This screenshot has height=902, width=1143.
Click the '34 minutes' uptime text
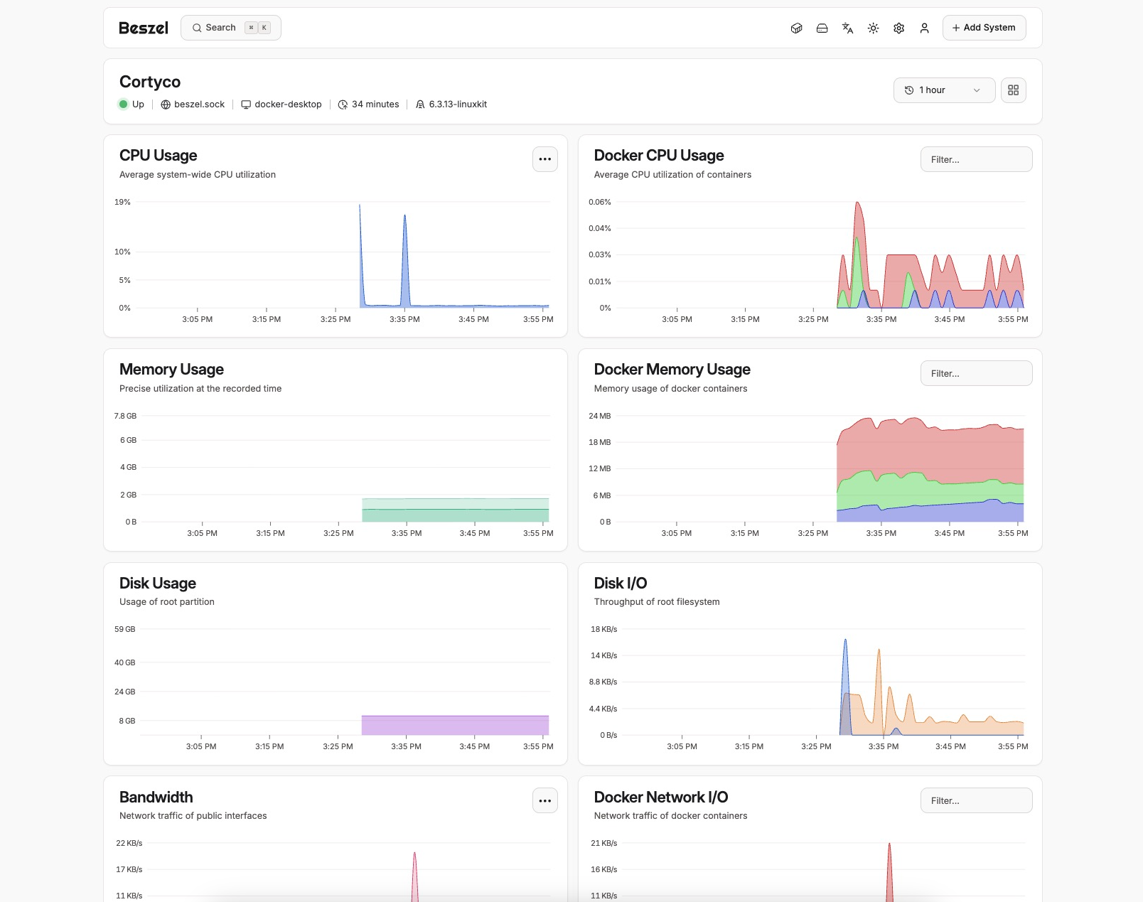click(375, 104)
